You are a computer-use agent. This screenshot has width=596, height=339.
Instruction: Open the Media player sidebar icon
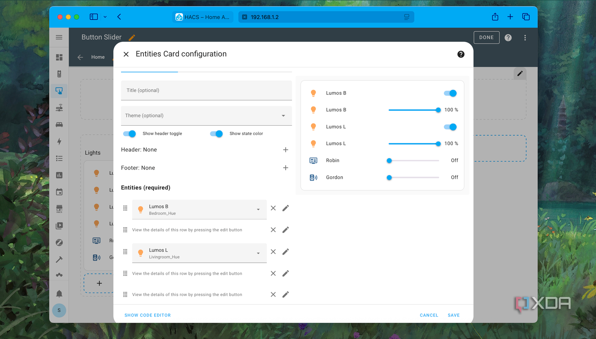(x=59, y=226)
